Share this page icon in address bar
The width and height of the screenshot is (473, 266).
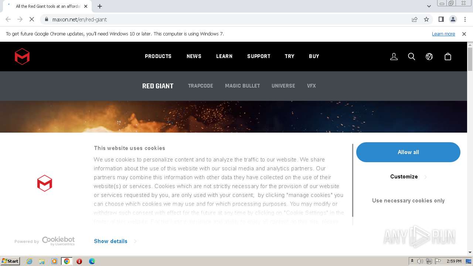point(415,20)
